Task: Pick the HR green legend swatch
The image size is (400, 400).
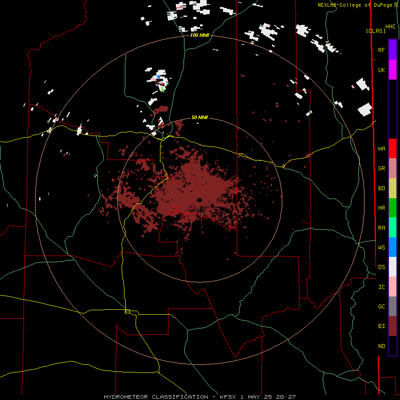Action: pyautogui.click(x=392, y=208)
